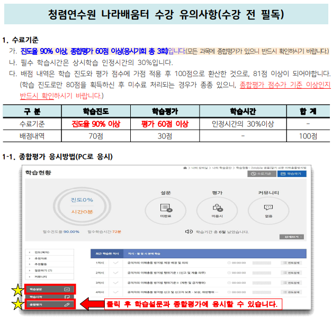Click the 학습시간 column header
Viewport: 332px width, 318px height.
(243, 111)
